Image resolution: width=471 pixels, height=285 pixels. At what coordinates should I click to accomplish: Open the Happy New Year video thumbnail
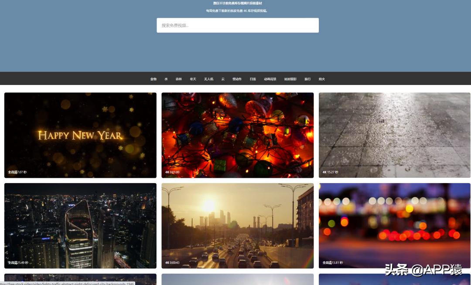[x=80, y=135]
